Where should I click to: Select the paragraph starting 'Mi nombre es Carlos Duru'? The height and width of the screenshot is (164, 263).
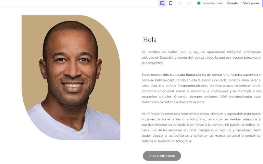coord(201,57)
